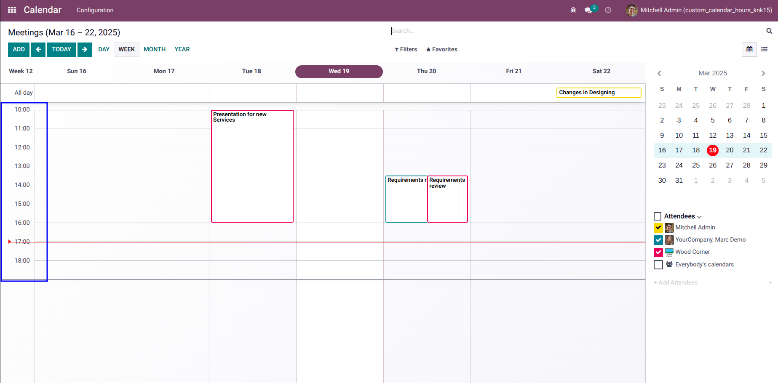778x383 pixels.
Task: Click the search magnifier icon
Action: (x=769, y=31)
